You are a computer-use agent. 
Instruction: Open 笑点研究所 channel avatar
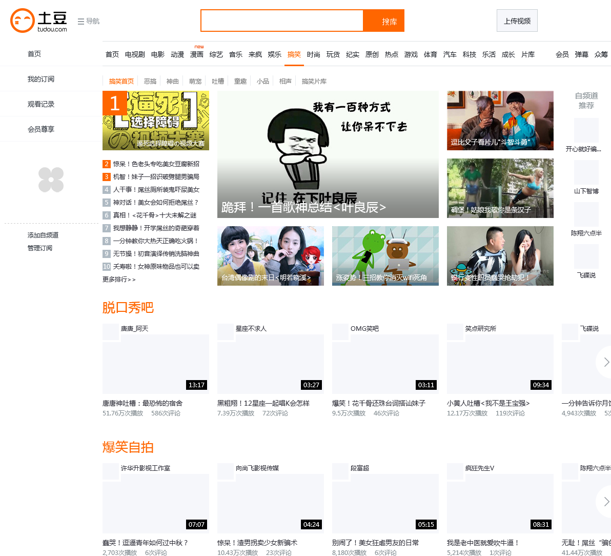(x=455, y=332)
